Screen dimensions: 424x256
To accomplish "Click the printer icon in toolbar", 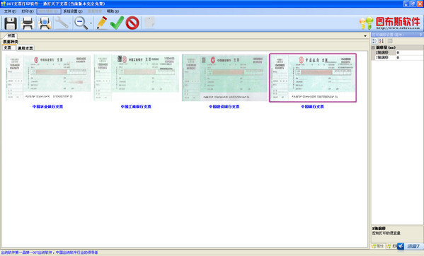I will [28, 23].
